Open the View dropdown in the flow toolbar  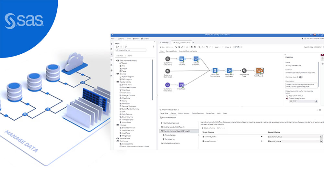click(x=228, y=47)
